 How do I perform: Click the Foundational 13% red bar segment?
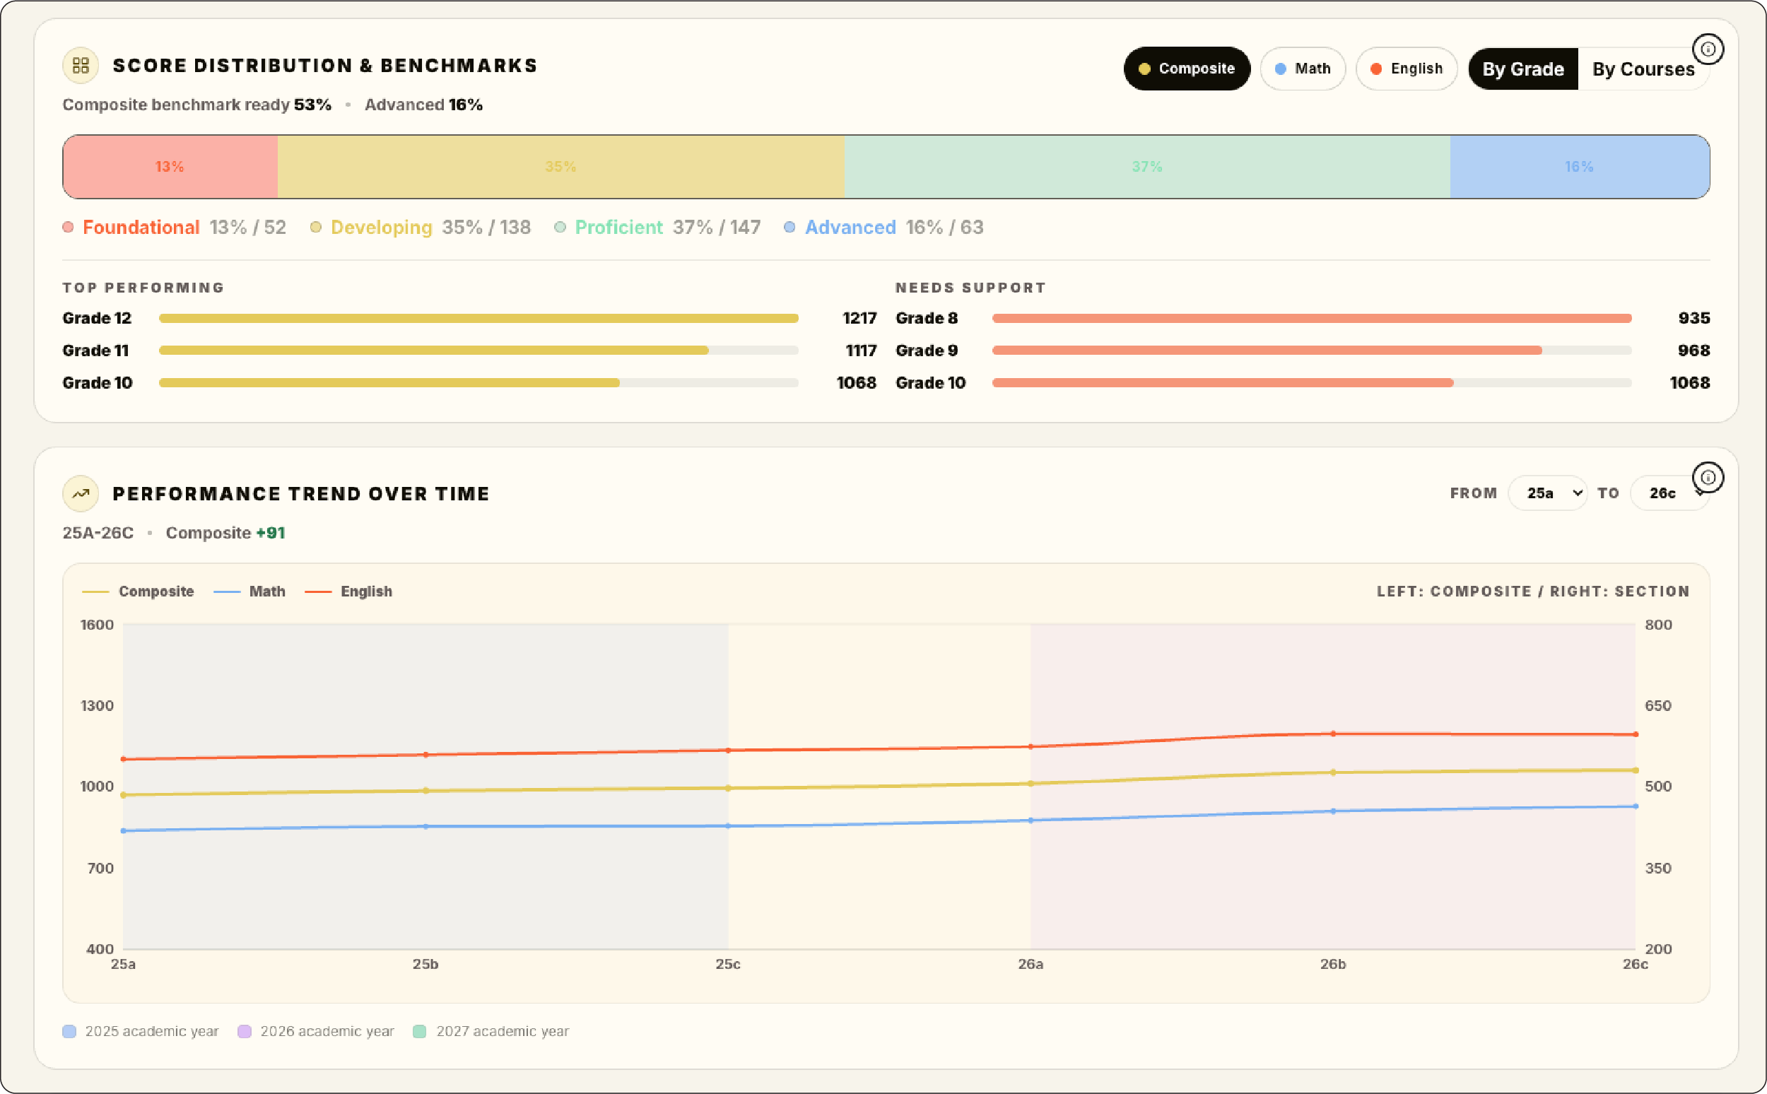170,166
